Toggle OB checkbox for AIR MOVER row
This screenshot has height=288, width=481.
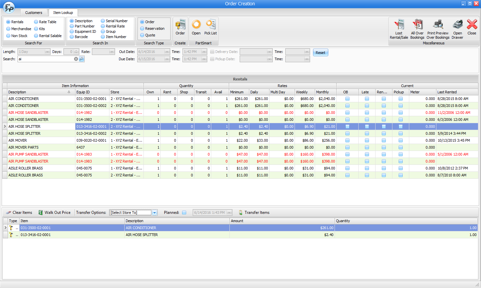pos(347,140)
